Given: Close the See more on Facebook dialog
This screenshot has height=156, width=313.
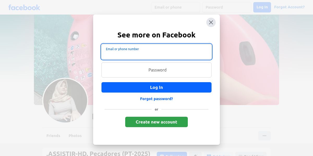Looking at the screenshot, I should pos(211,22).
